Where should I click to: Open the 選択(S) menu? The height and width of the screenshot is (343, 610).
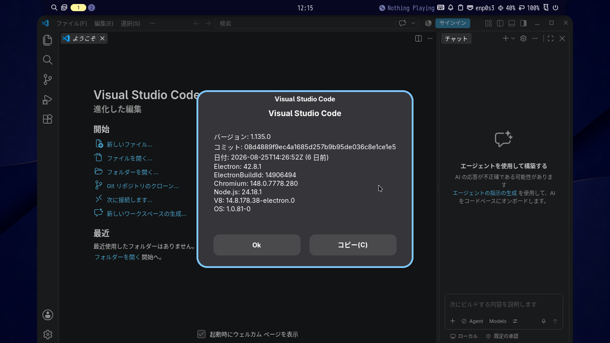point(130,23)
